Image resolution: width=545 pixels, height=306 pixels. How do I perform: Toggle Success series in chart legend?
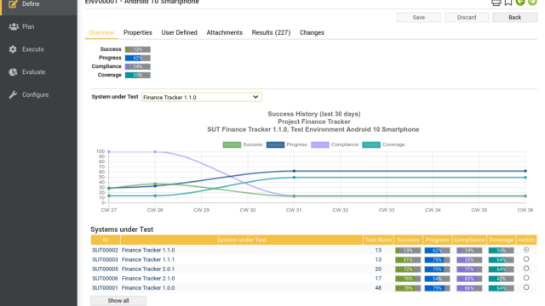pos(243,144)
